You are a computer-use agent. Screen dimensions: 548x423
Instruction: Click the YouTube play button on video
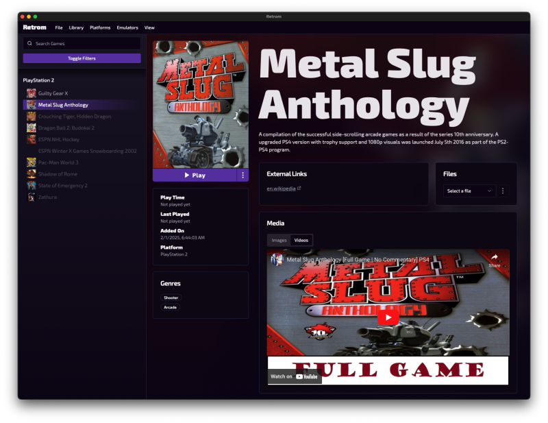click(x=388, y=317)
